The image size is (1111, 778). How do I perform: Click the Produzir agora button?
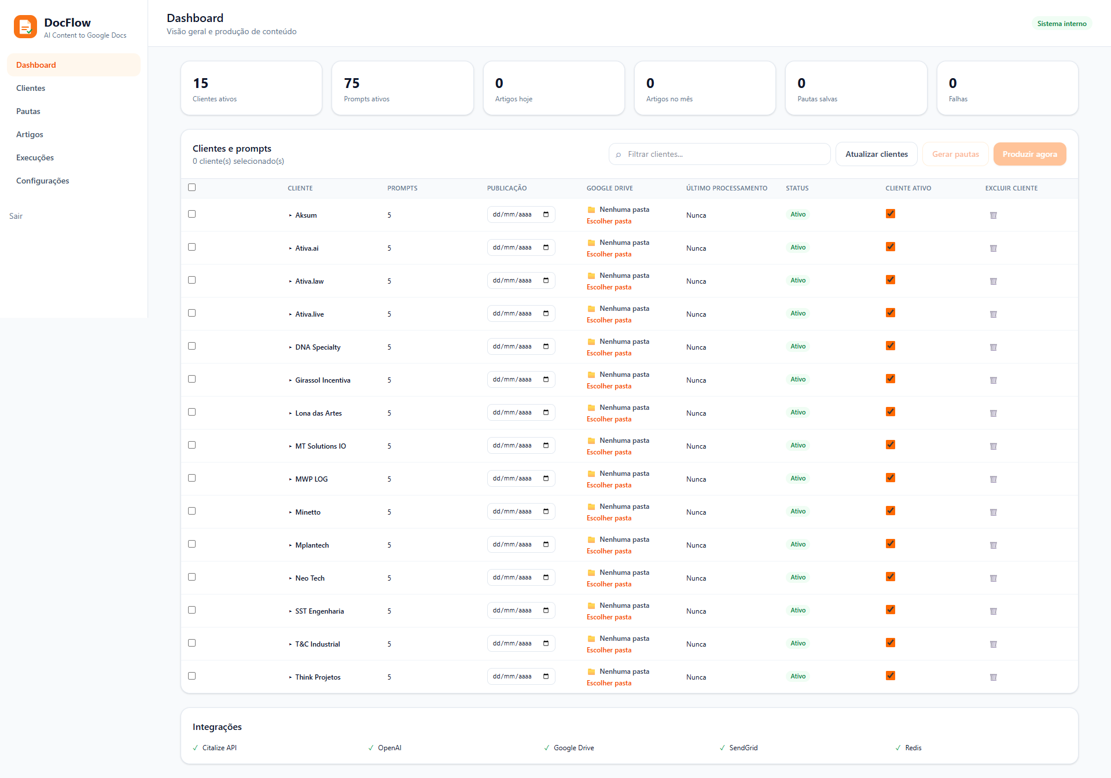(x=1029, y=154)
